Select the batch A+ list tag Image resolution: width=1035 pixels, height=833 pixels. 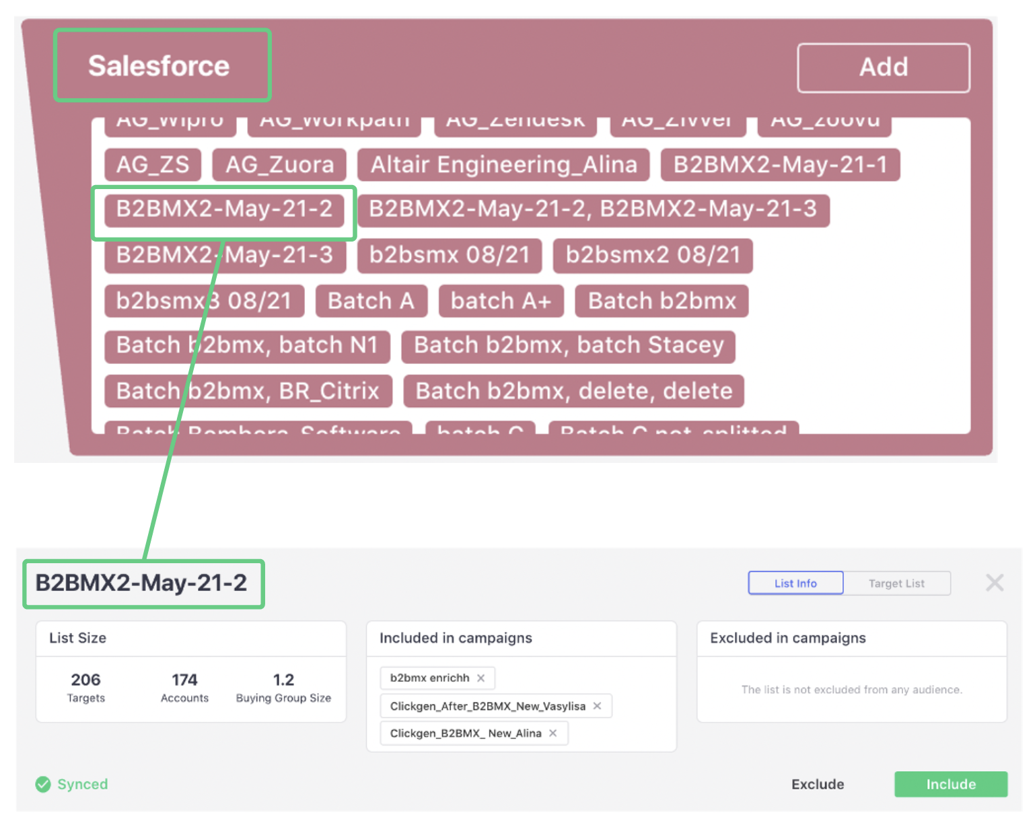coord(501,301)
